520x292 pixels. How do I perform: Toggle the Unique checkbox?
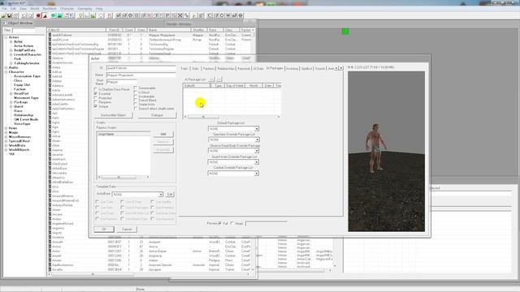[96, 106]
